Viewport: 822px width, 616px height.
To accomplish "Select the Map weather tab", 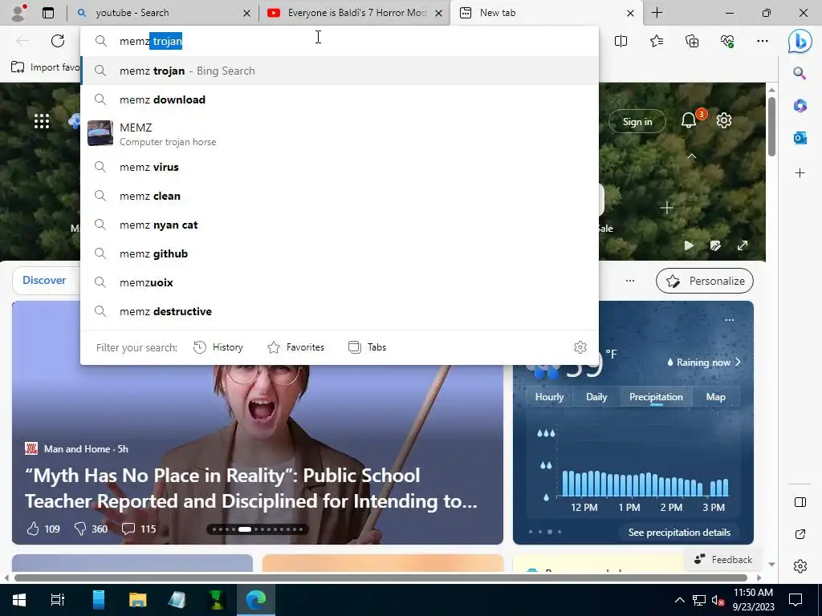I will [x=715, y=397].
